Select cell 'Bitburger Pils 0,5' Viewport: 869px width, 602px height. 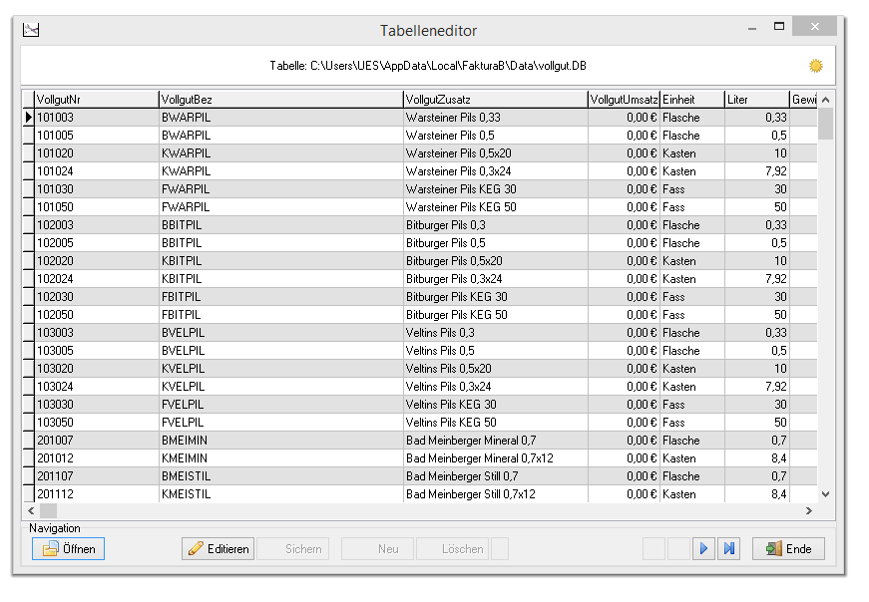[x=496, y=243]
